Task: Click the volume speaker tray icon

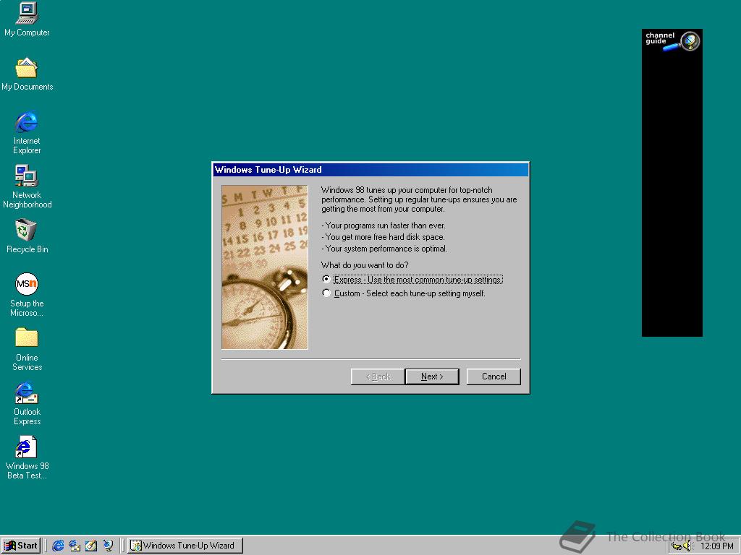Action: (x=687, y=546)
